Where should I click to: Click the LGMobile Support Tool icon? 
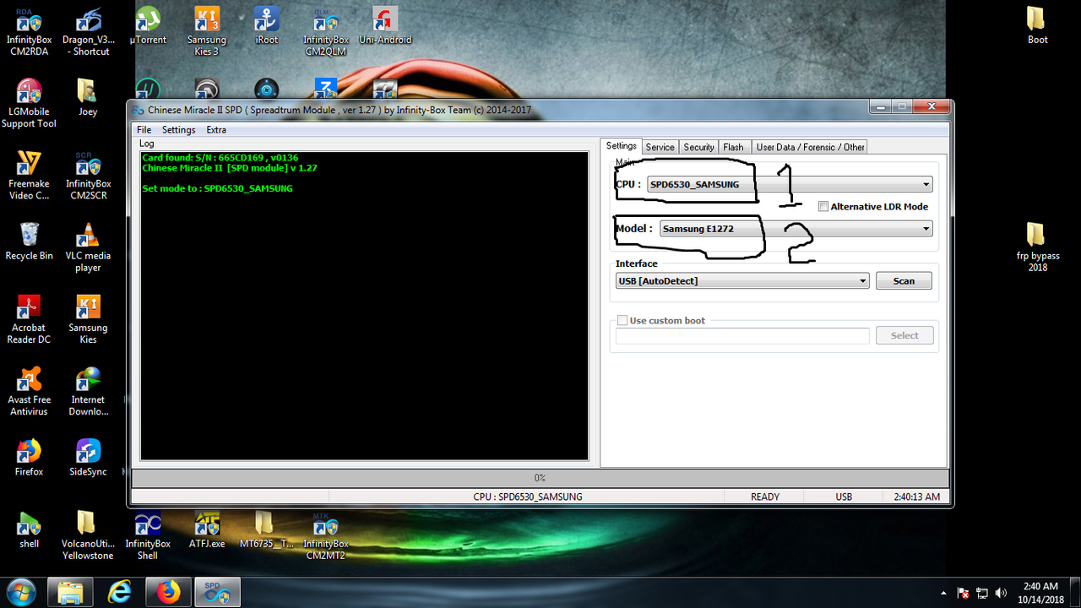click(29, 104)
